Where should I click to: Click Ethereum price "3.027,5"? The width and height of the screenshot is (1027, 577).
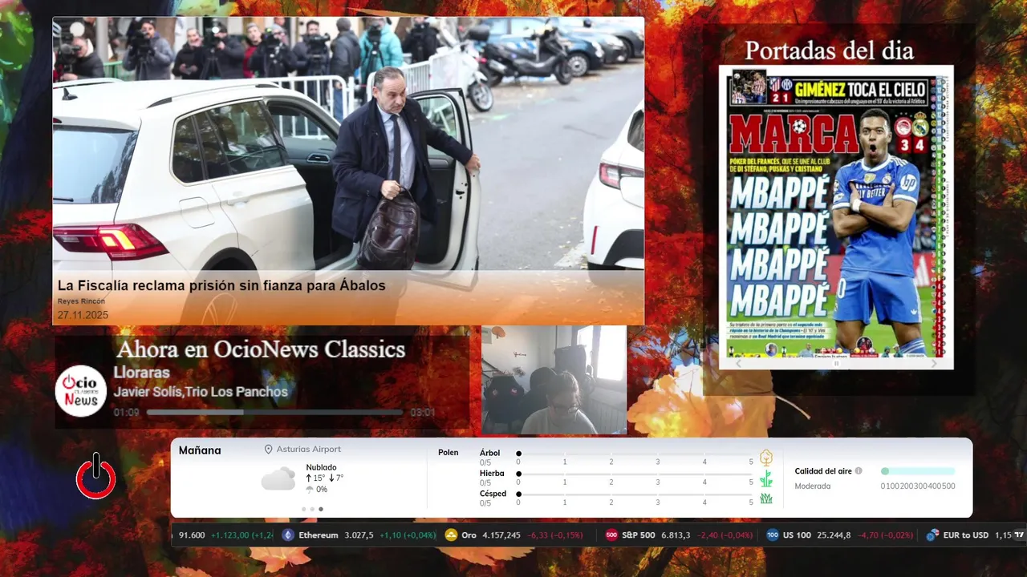click(x=359, y=535)
